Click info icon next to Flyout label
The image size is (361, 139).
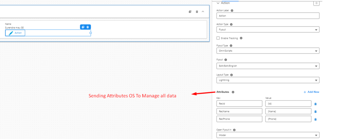[225, 59]
